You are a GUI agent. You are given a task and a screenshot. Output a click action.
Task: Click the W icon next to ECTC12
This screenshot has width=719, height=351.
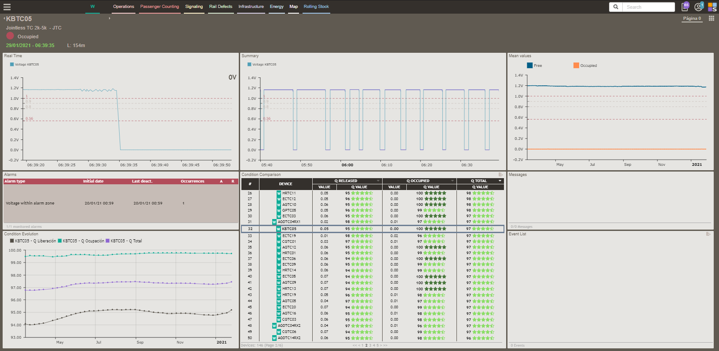[x=279, y=199]
